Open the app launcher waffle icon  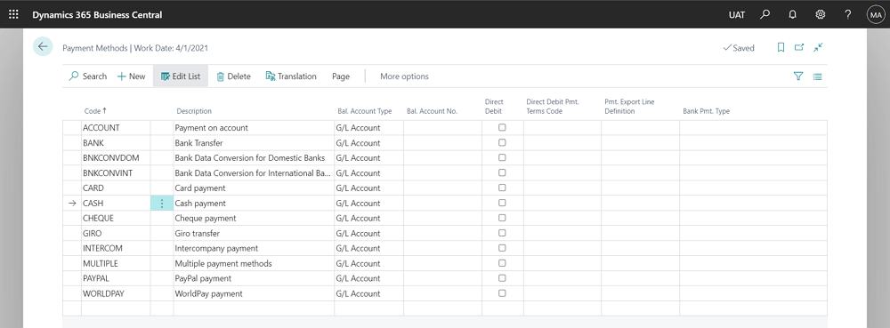(13, 15)
